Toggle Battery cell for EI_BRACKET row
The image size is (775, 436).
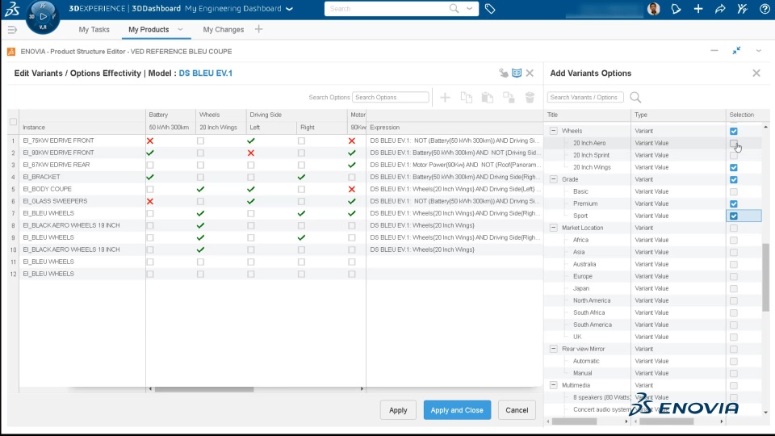click(x=150, y=177)
